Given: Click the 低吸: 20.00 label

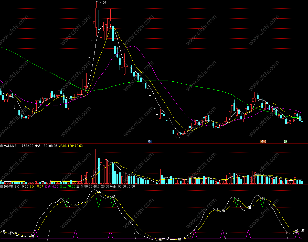Looking at the screenshot, I should point(101,186).
